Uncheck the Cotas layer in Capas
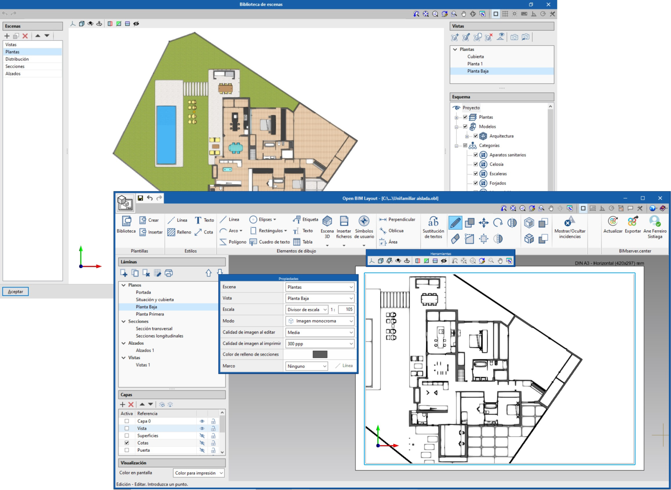The height and width of the screenshot is (490, 671). tap(126, 443)
